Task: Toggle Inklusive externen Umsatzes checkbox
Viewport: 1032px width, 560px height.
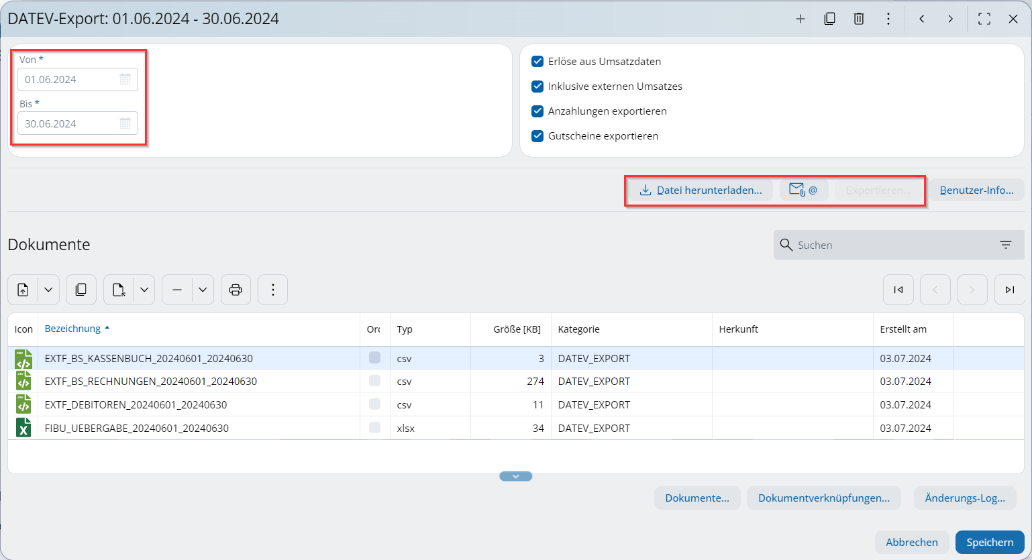Action: coord(537,87)
